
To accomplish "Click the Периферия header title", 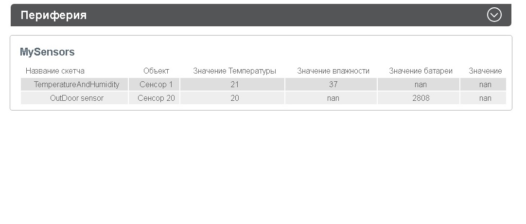I will tap(53, 15).
